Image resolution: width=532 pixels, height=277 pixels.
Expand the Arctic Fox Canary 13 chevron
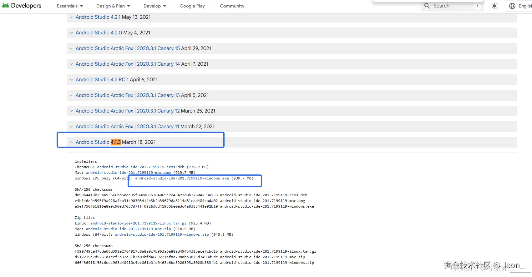pyautogui.click(x=71, y=95)
